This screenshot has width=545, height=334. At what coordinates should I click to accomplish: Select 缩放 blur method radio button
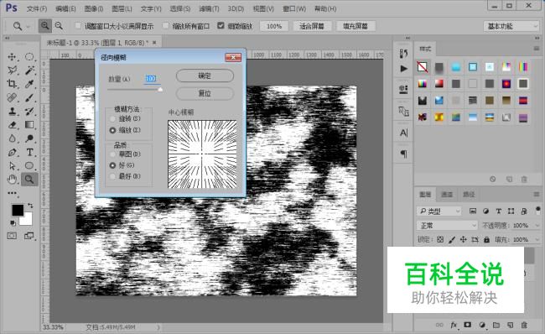pyautogui.click(x=112, y=130)
